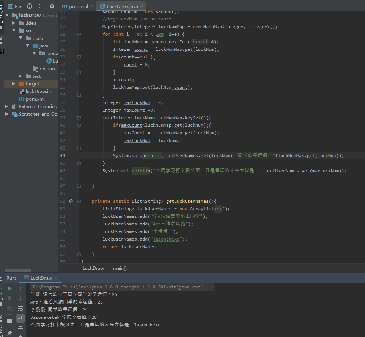Click the locate/scroll-from-source target icon
Viewport: 365px width, 337px height.
[x=30, y=6]
